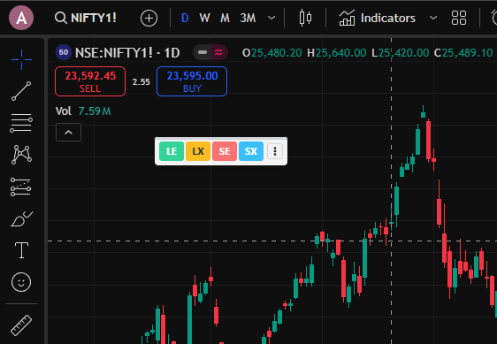This screenshot has width=497, height=344.
Task: Expand the Indicators favorites dropdown arrow
Action: click(433, 18)
